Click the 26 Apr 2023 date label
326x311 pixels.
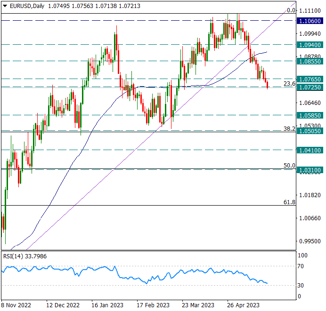(244, 305)
